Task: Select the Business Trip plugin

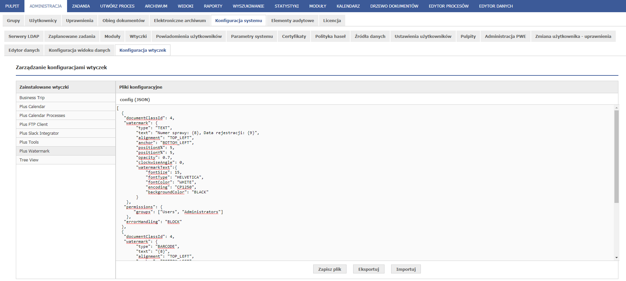Action: click(32, 98)
